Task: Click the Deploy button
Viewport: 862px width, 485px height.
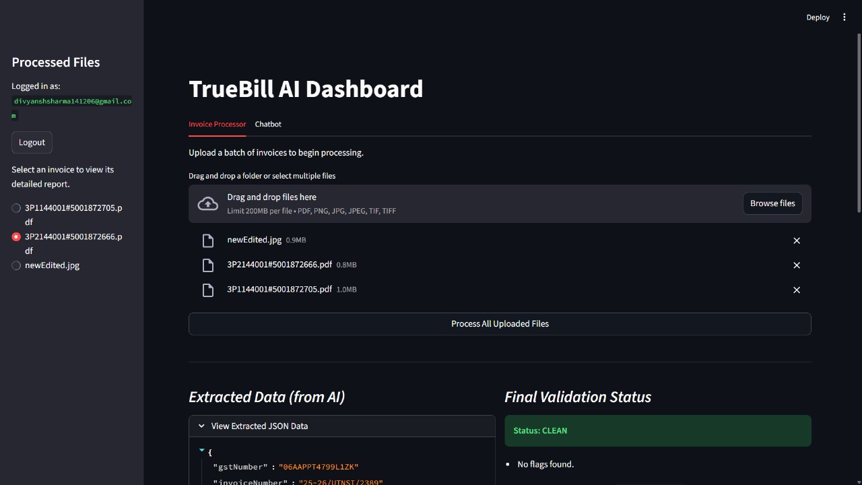Action: (x=818, y=18)
